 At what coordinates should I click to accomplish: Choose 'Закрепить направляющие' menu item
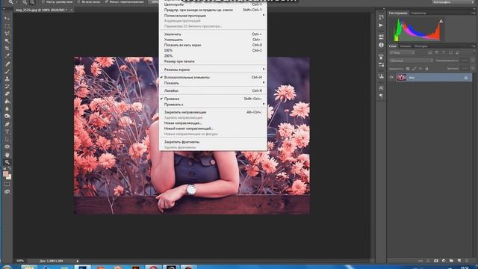[x=213, y=112]
